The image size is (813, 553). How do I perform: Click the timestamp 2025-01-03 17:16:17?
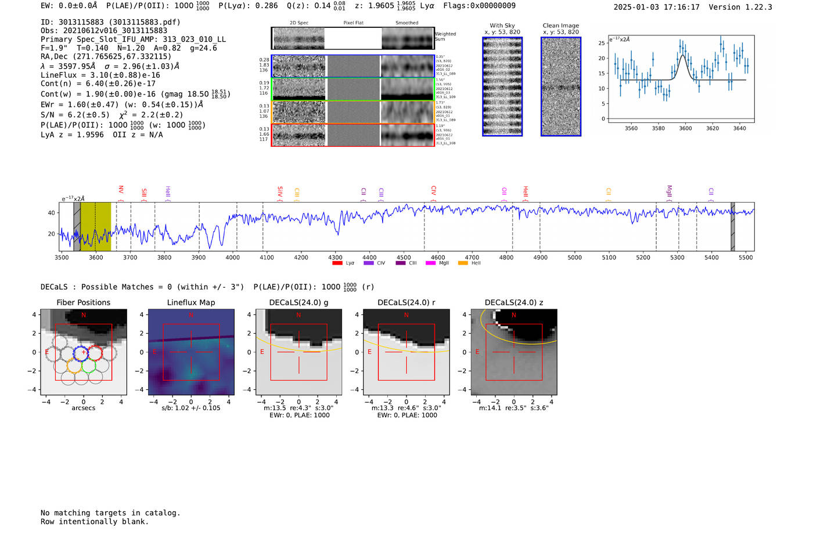656,8
